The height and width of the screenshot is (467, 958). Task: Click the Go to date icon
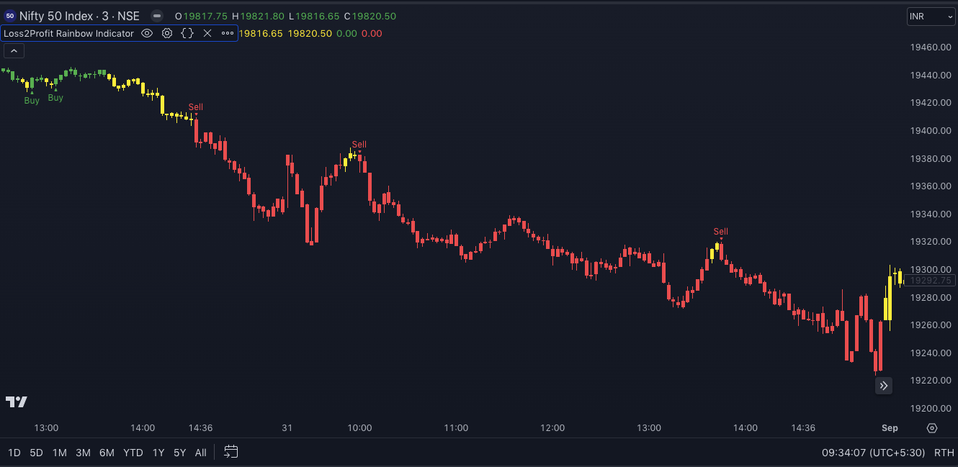click(x=230, y=452)
